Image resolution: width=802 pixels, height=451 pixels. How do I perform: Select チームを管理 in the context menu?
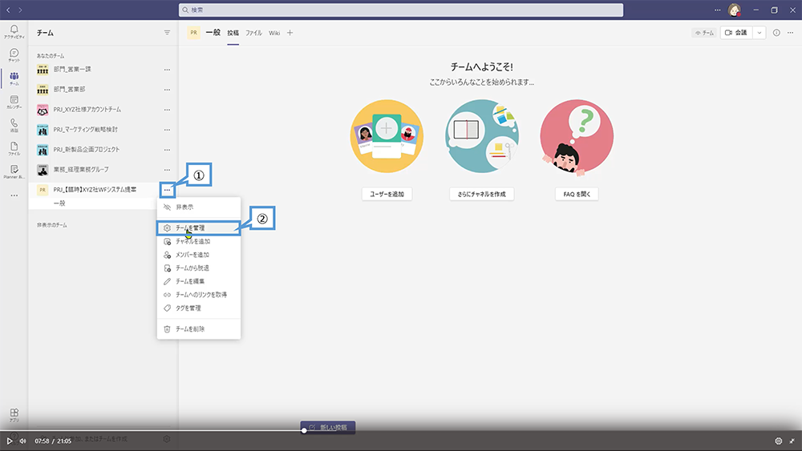coord(198,228)
